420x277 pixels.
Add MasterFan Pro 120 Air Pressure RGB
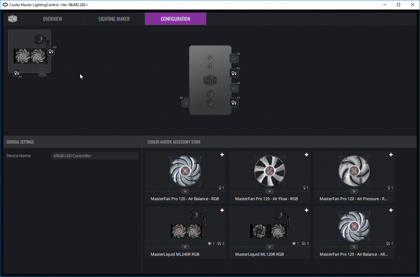[391, 155]
